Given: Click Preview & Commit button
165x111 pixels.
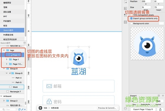Looking at the screenshot, I should (x=107, y=108).
